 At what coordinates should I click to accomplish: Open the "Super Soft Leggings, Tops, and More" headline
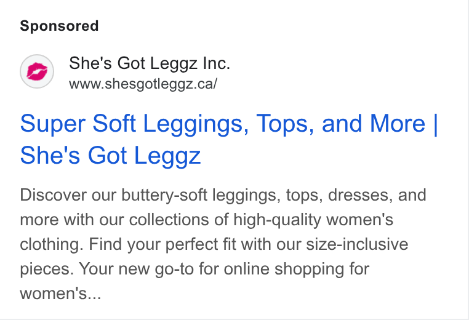point(223,123)
